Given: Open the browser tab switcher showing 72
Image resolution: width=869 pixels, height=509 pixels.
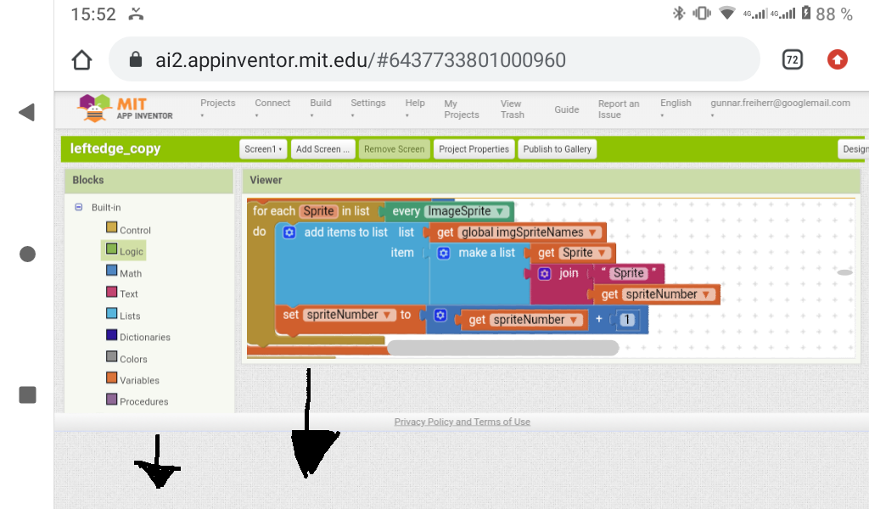Looking at the screenshot, I should [x=792, y=59].
